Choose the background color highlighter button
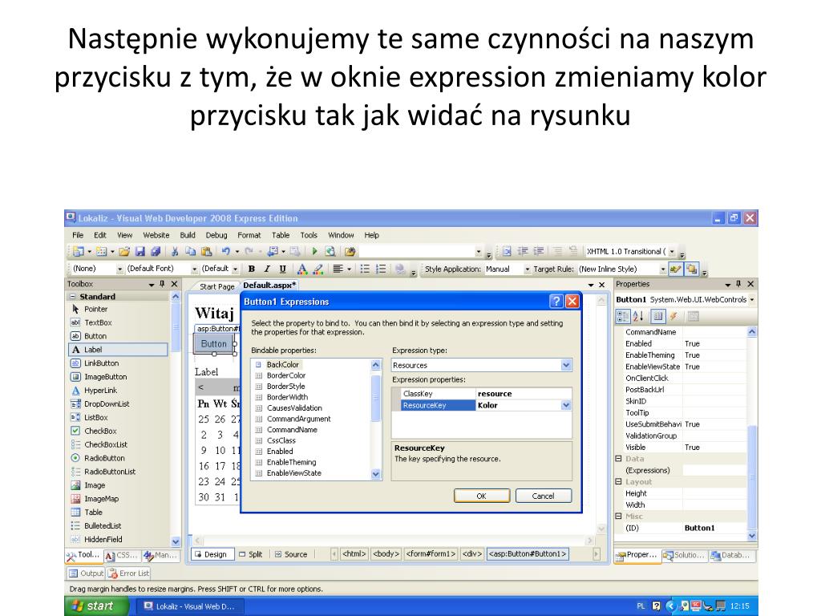821x616 pixels. pos(318,269)
